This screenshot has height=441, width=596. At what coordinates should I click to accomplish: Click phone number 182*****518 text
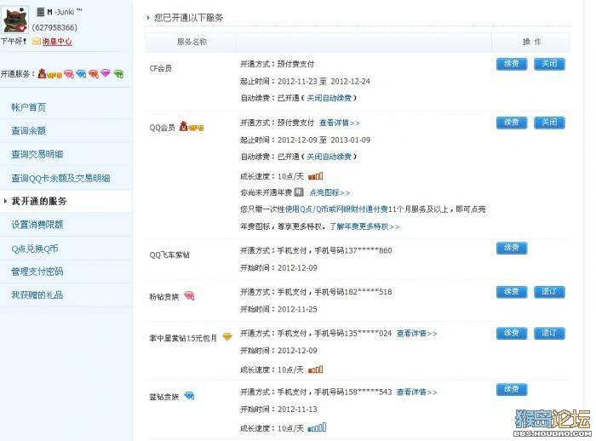[368, 292]
